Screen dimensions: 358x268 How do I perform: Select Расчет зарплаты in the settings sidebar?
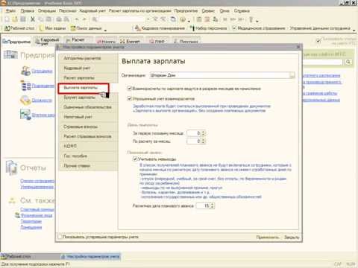pyautogui.click(x=88, y=77)
